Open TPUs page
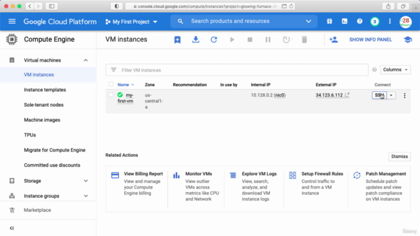420x236 pixels. click(30, 135)
